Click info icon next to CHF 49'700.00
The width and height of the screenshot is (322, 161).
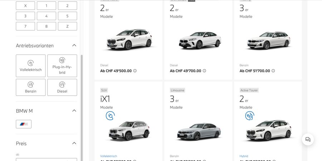click(x=204, y=70)
